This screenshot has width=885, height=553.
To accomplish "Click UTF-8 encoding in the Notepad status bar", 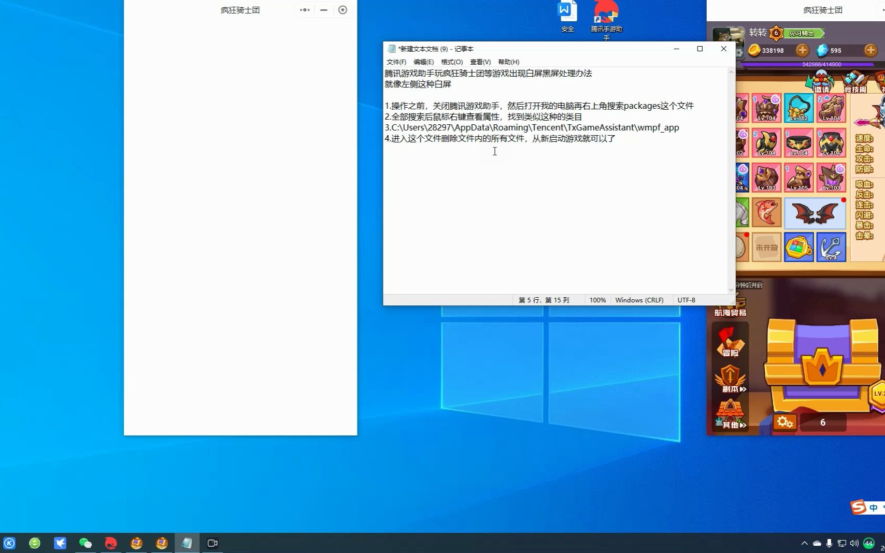I will [x=686, y=300].
